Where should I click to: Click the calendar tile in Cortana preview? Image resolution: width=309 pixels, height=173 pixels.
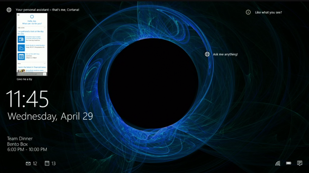click(21, 56)
